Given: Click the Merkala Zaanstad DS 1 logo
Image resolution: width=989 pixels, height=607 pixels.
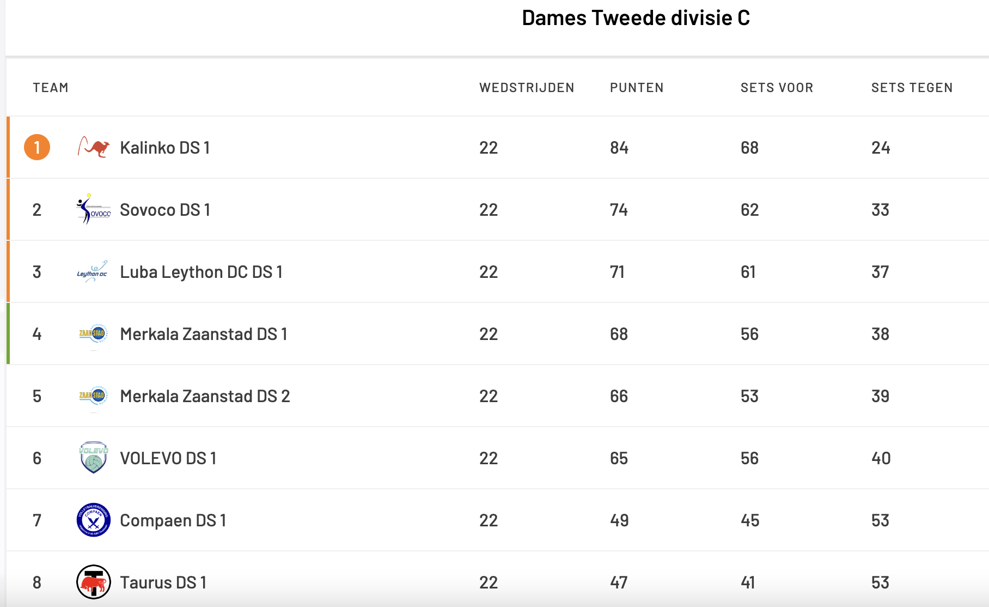Looking at the screenshot, I should (94, 333).
